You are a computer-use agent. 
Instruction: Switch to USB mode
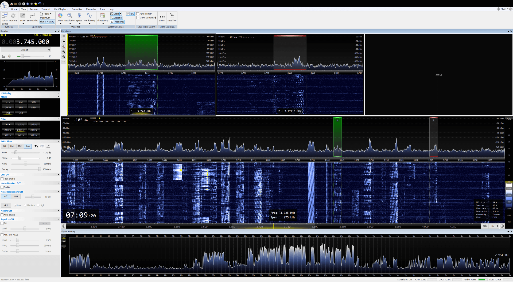coord(21,113)
